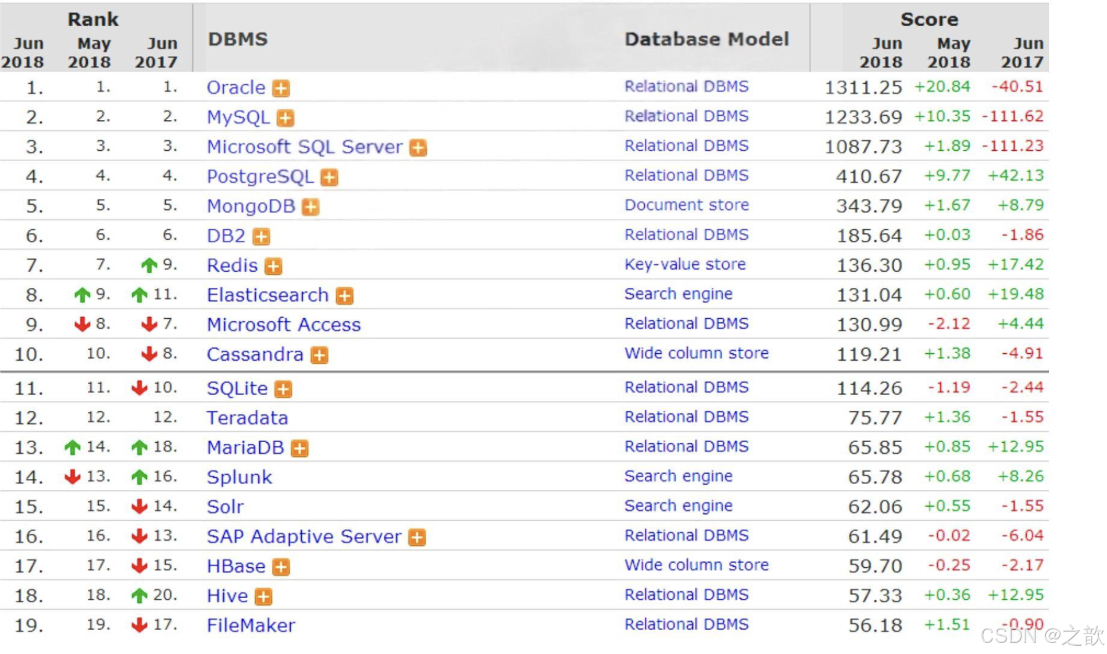Click the plus icon next to MongoDB
1107x654 pixels.
coord(311,207)
